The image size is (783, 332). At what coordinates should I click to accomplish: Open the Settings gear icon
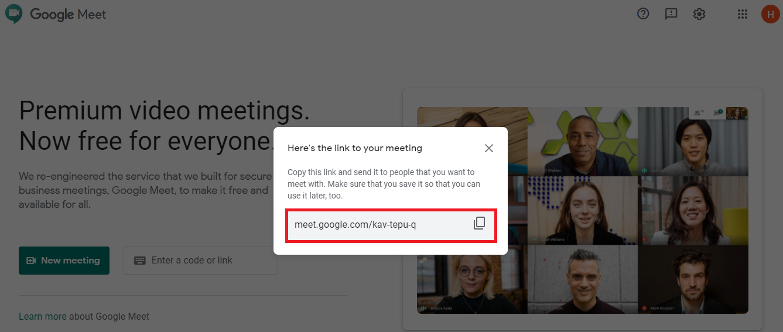pos(699,14)
